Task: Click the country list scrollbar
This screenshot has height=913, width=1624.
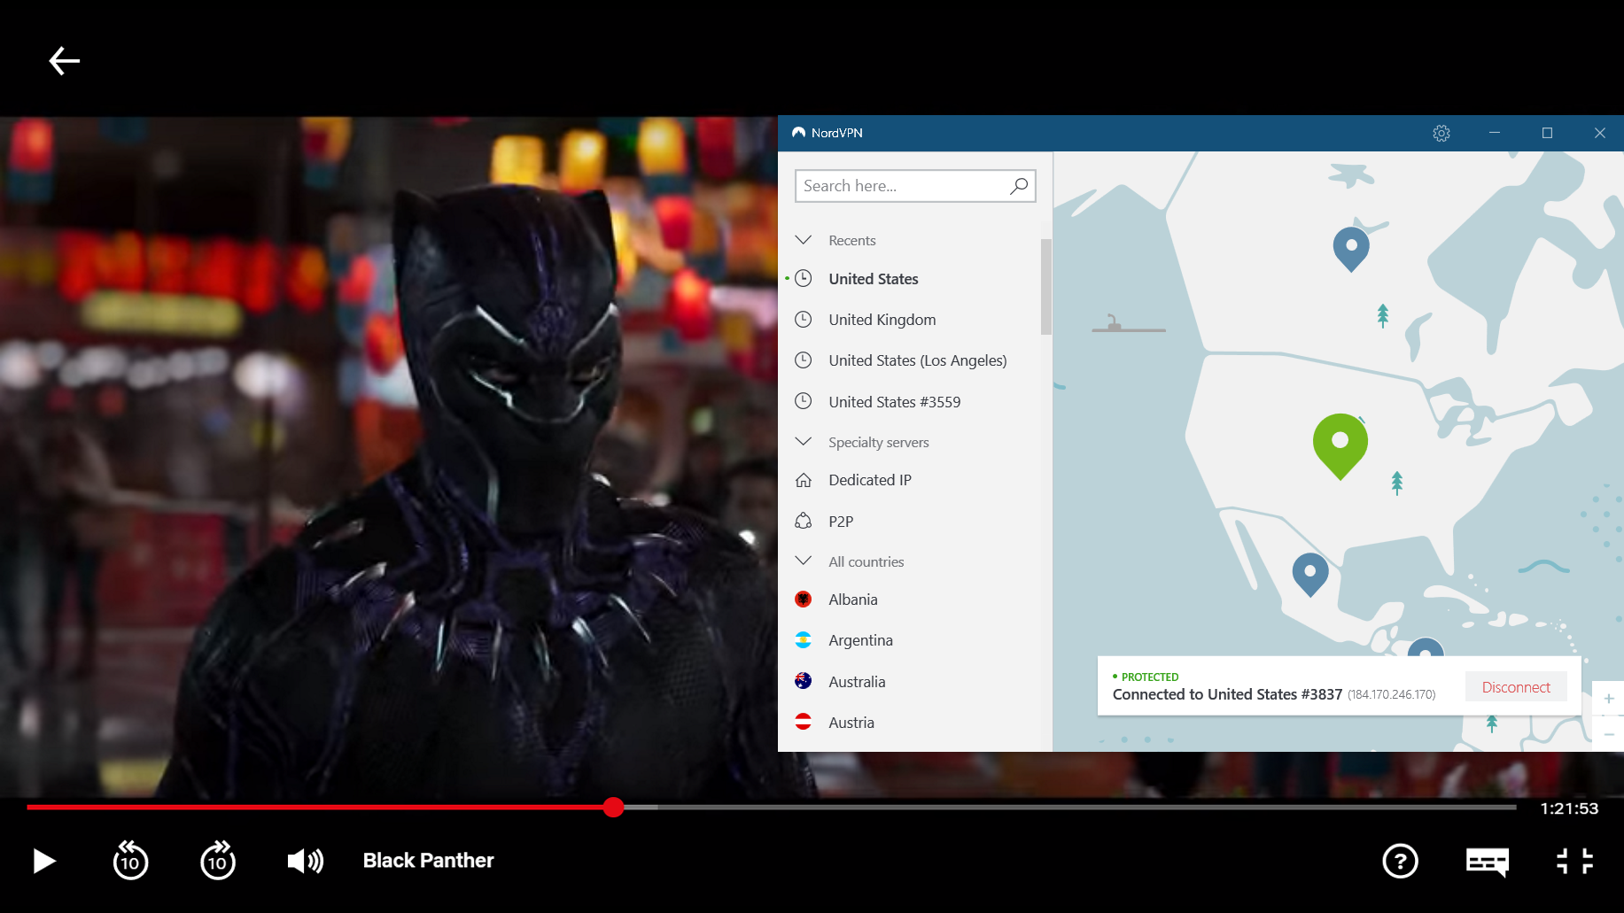Action: 1046,287
